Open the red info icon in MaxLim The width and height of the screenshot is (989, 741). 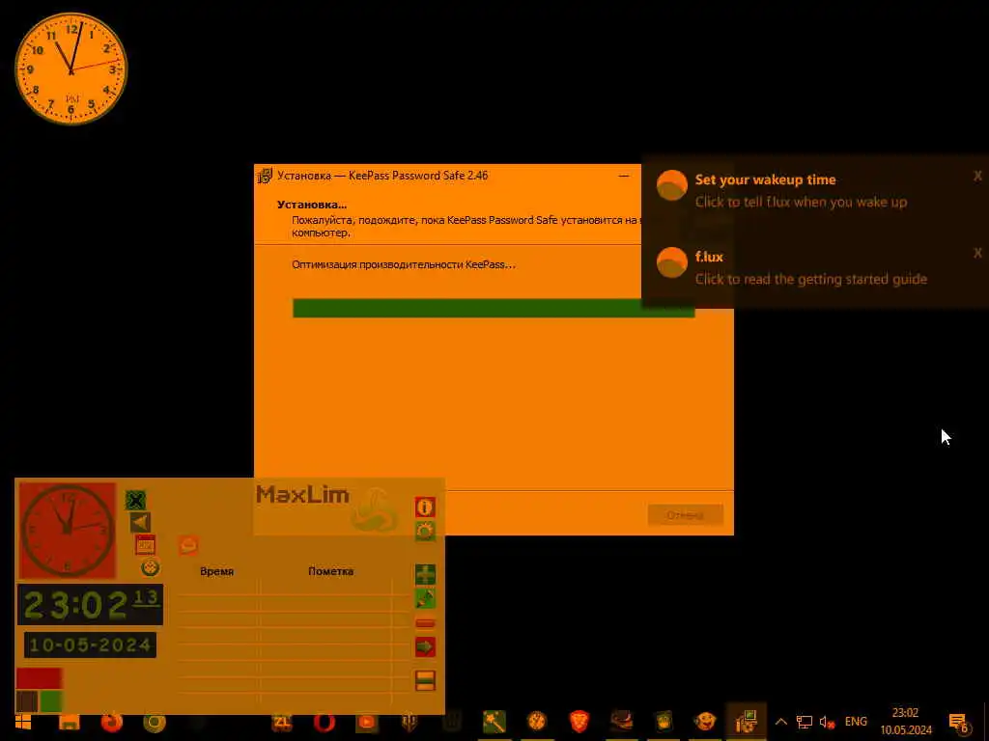425,507
